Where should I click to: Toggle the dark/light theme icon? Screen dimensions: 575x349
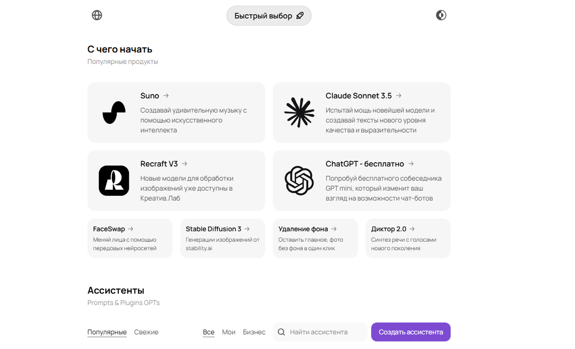[441, 15]
